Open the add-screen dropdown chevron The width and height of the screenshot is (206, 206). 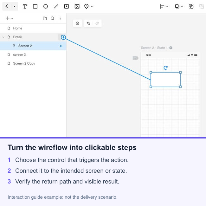point(12,18)
